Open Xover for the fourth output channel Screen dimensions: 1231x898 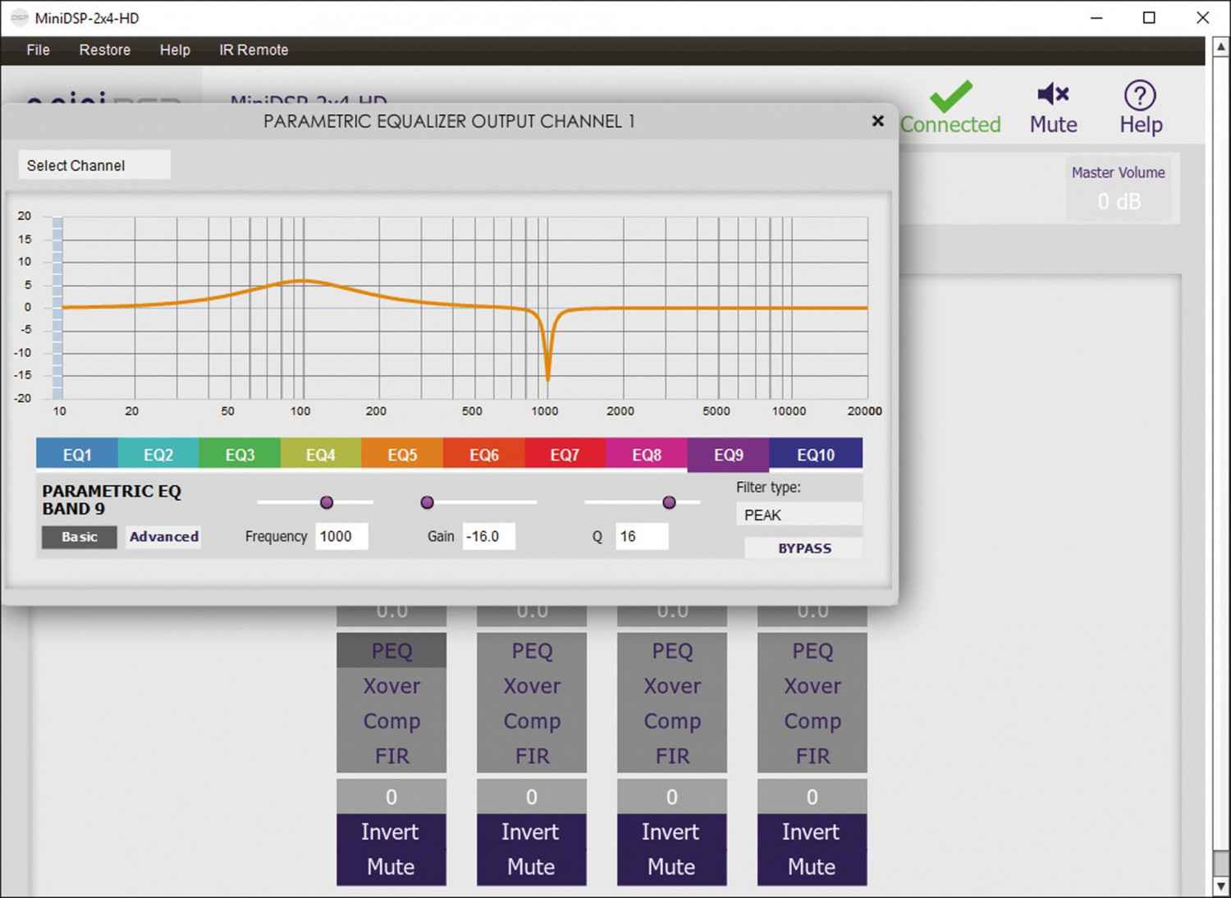(x=812, y=686)
